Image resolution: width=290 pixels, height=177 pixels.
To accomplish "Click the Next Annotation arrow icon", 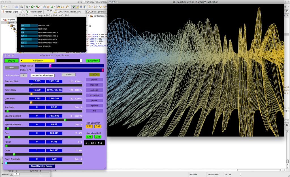I will click(x=90, y=7).
